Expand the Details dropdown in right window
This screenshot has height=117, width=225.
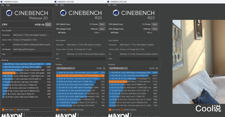coord(157,68)
